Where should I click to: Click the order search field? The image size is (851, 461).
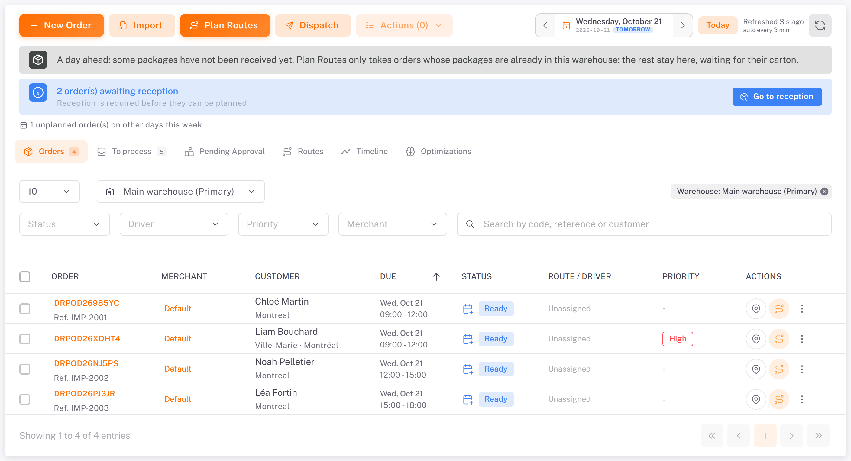point(644,224)
